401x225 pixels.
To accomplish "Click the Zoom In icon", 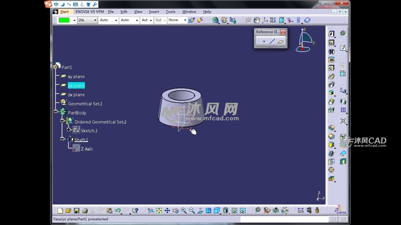I will point(183,210).
